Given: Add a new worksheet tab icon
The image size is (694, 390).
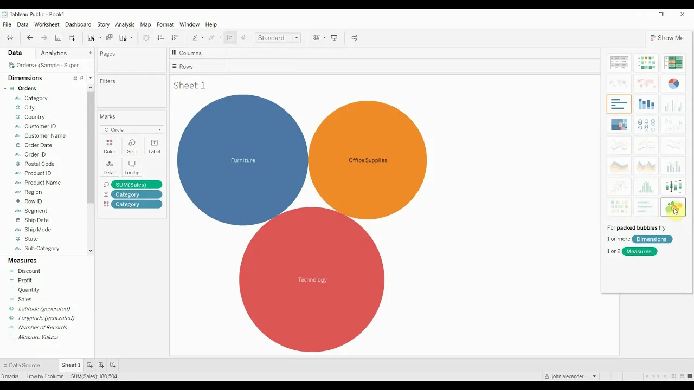Looking at the screenshot, I should click(x=90, y=365).
